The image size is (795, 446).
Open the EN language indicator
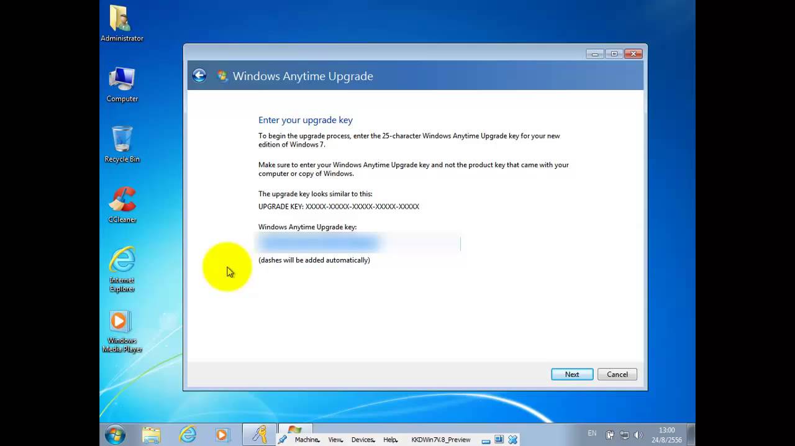(592, 434)
